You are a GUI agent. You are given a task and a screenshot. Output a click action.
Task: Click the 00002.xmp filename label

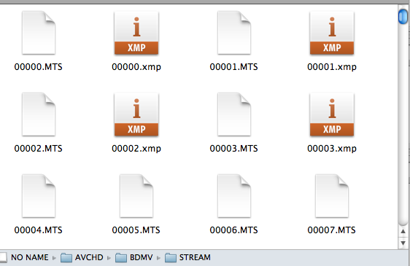click(x=136, y=149)
